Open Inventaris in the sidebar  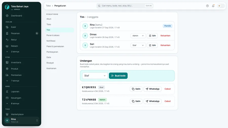22,62
